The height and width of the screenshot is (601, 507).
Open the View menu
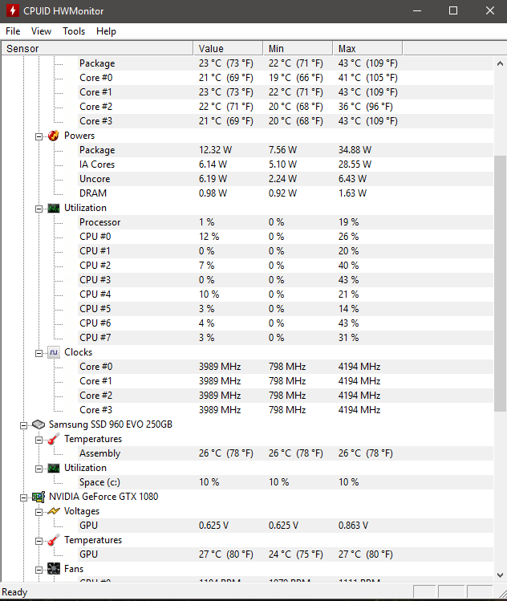click(41, 31)
